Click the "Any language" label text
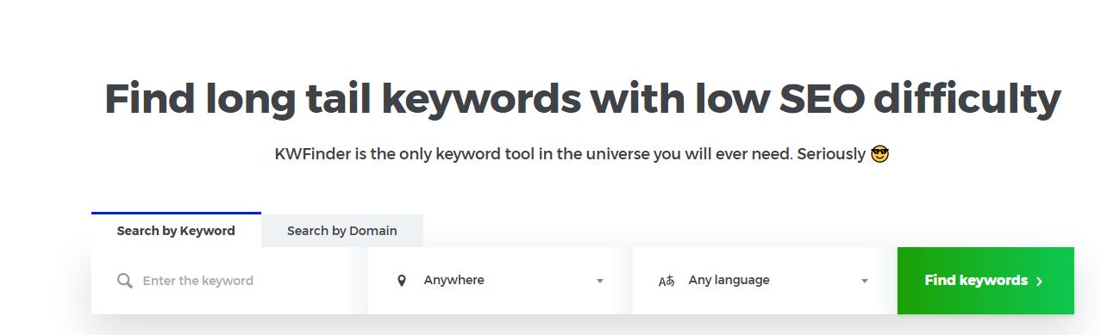The image size is (1101, 335). pos(729,280)
